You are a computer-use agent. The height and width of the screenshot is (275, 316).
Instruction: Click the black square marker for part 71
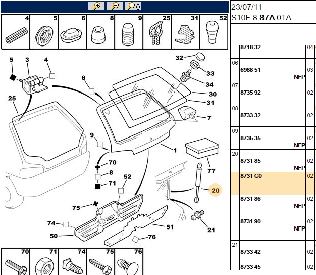click(x=98, y=186)
